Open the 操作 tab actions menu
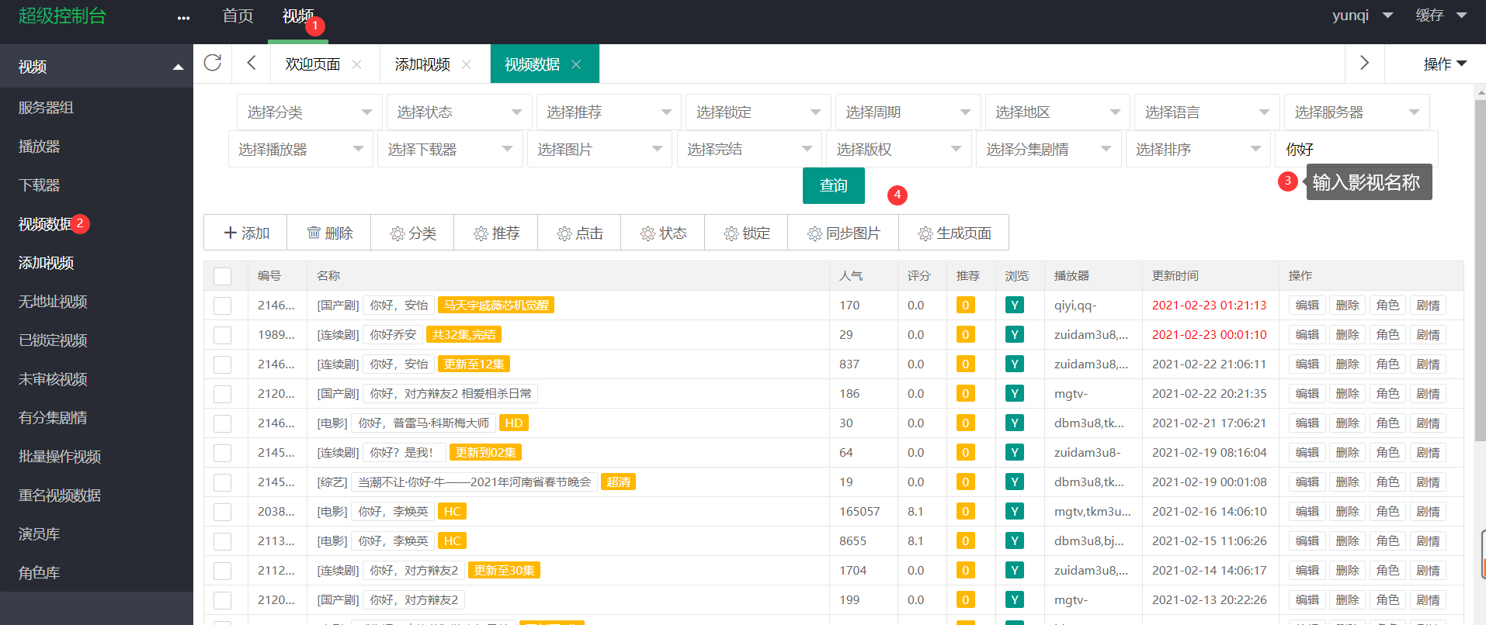The width and height of the screenshot is (1486, 625). click(1444, 64)
